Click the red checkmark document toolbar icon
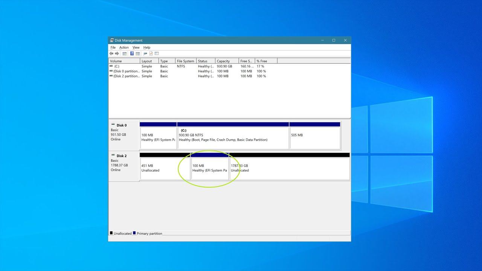This screenshot has height=271, width=482. pyautogui.click(x=151, y=53)
